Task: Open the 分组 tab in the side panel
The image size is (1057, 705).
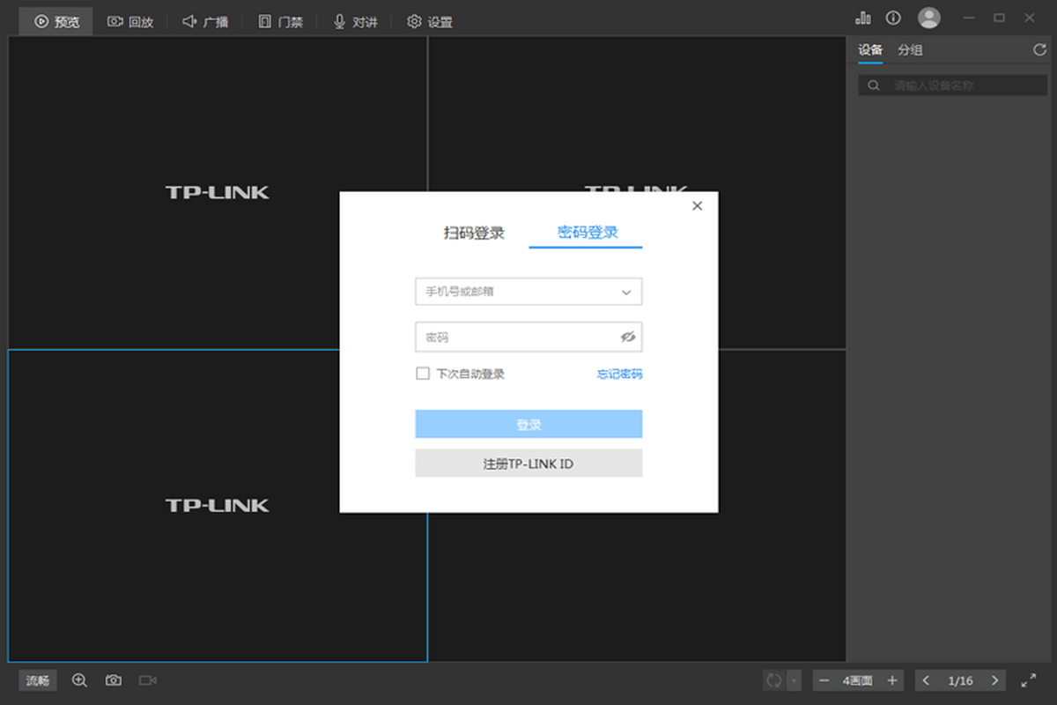Action: click(x=910, y=50)
